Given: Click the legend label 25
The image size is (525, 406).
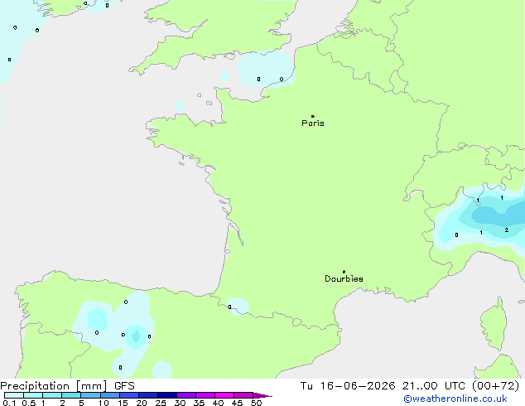Looking at the screenshot, I should click(161, 403).
